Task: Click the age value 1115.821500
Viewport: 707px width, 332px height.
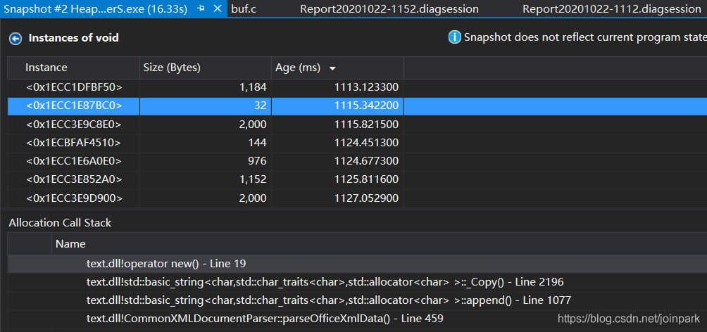Action: pyautogui.click(x=366, y=124)
